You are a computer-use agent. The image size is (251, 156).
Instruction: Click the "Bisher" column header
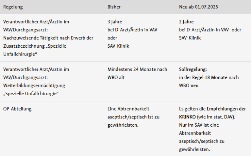click(114, 7)
